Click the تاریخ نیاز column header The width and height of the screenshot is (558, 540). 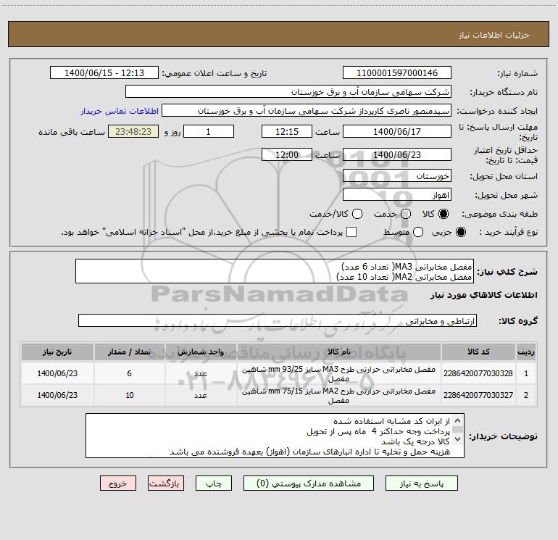tap(57, 352)
